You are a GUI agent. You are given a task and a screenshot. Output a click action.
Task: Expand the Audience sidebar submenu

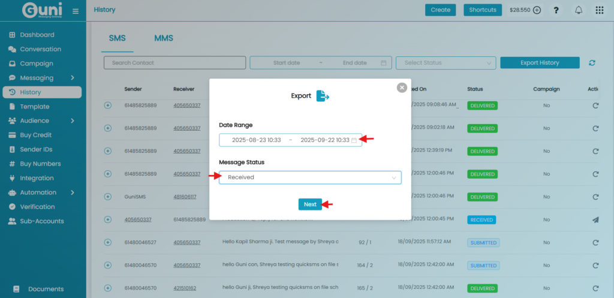[72, 121]
